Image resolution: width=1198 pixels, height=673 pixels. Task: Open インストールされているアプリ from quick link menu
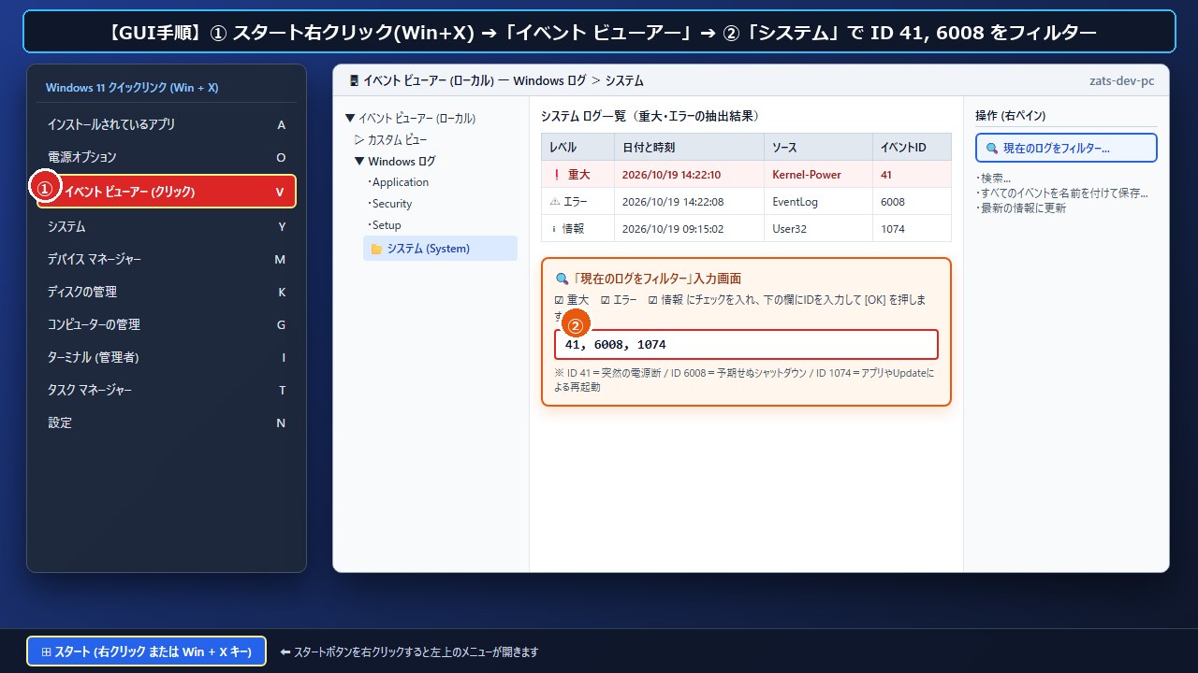pos(167,124)
